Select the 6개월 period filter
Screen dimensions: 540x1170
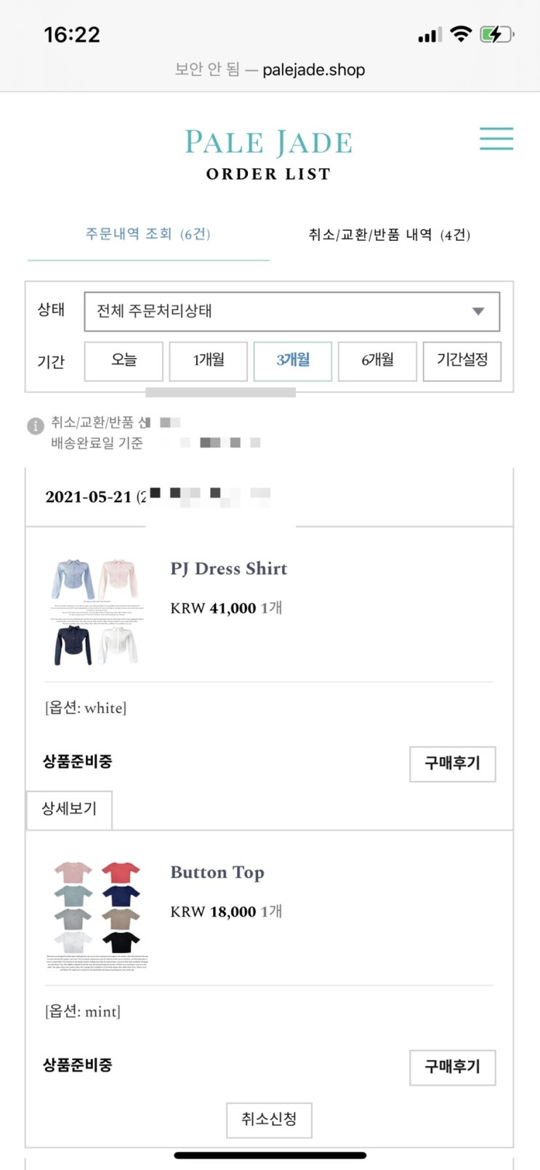tap(377, 361)
